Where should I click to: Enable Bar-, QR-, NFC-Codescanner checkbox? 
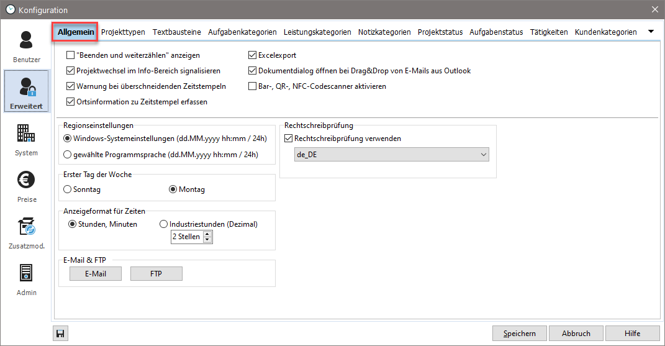253,86
